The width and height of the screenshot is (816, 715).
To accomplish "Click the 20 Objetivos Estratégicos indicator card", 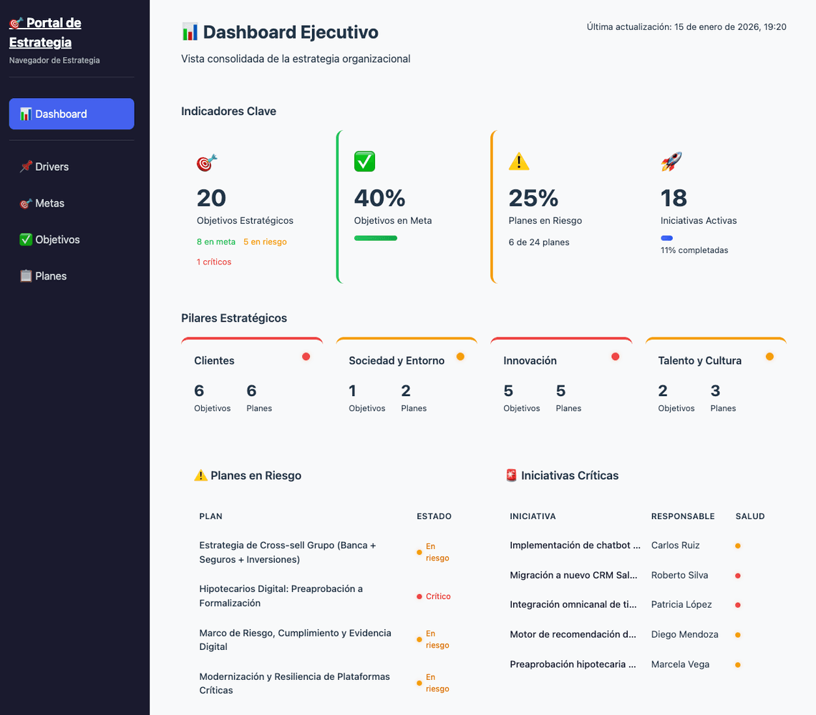I will pyautogui.click(x=252, y=207).
